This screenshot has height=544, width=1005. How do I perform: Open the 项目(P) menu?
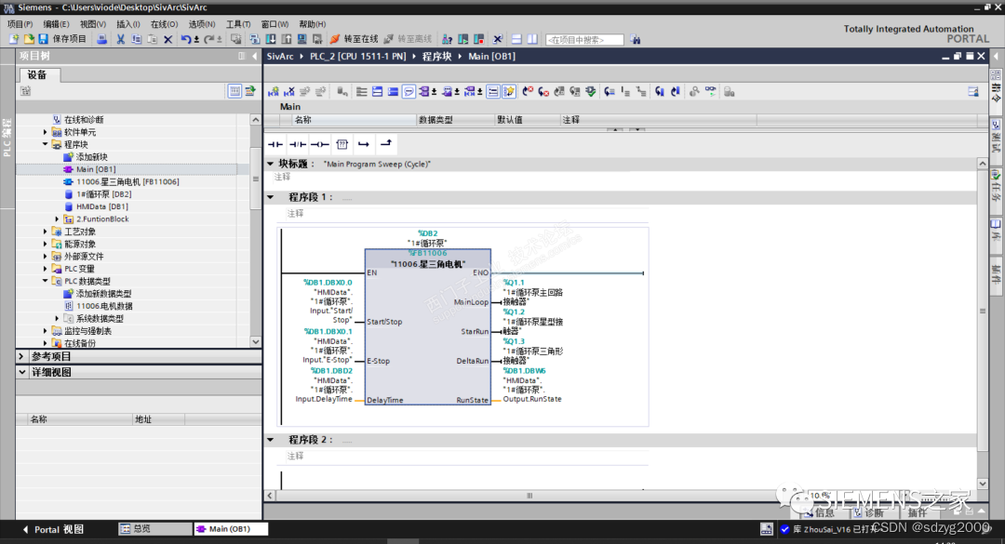[20, 23]
